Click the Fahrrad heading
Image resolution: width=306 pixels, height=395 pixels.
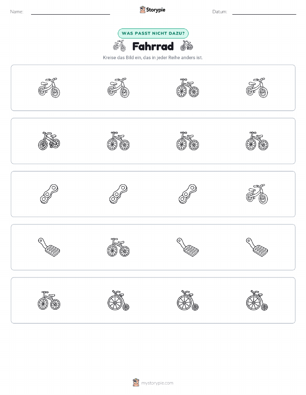click(153, 47)
